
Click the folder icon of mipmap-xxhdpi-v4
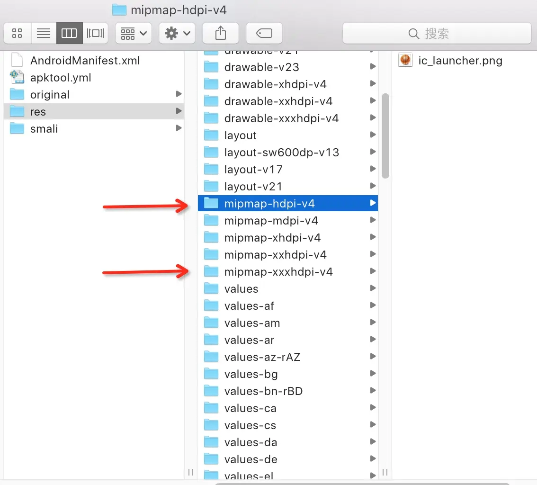[x=211, y=254]
